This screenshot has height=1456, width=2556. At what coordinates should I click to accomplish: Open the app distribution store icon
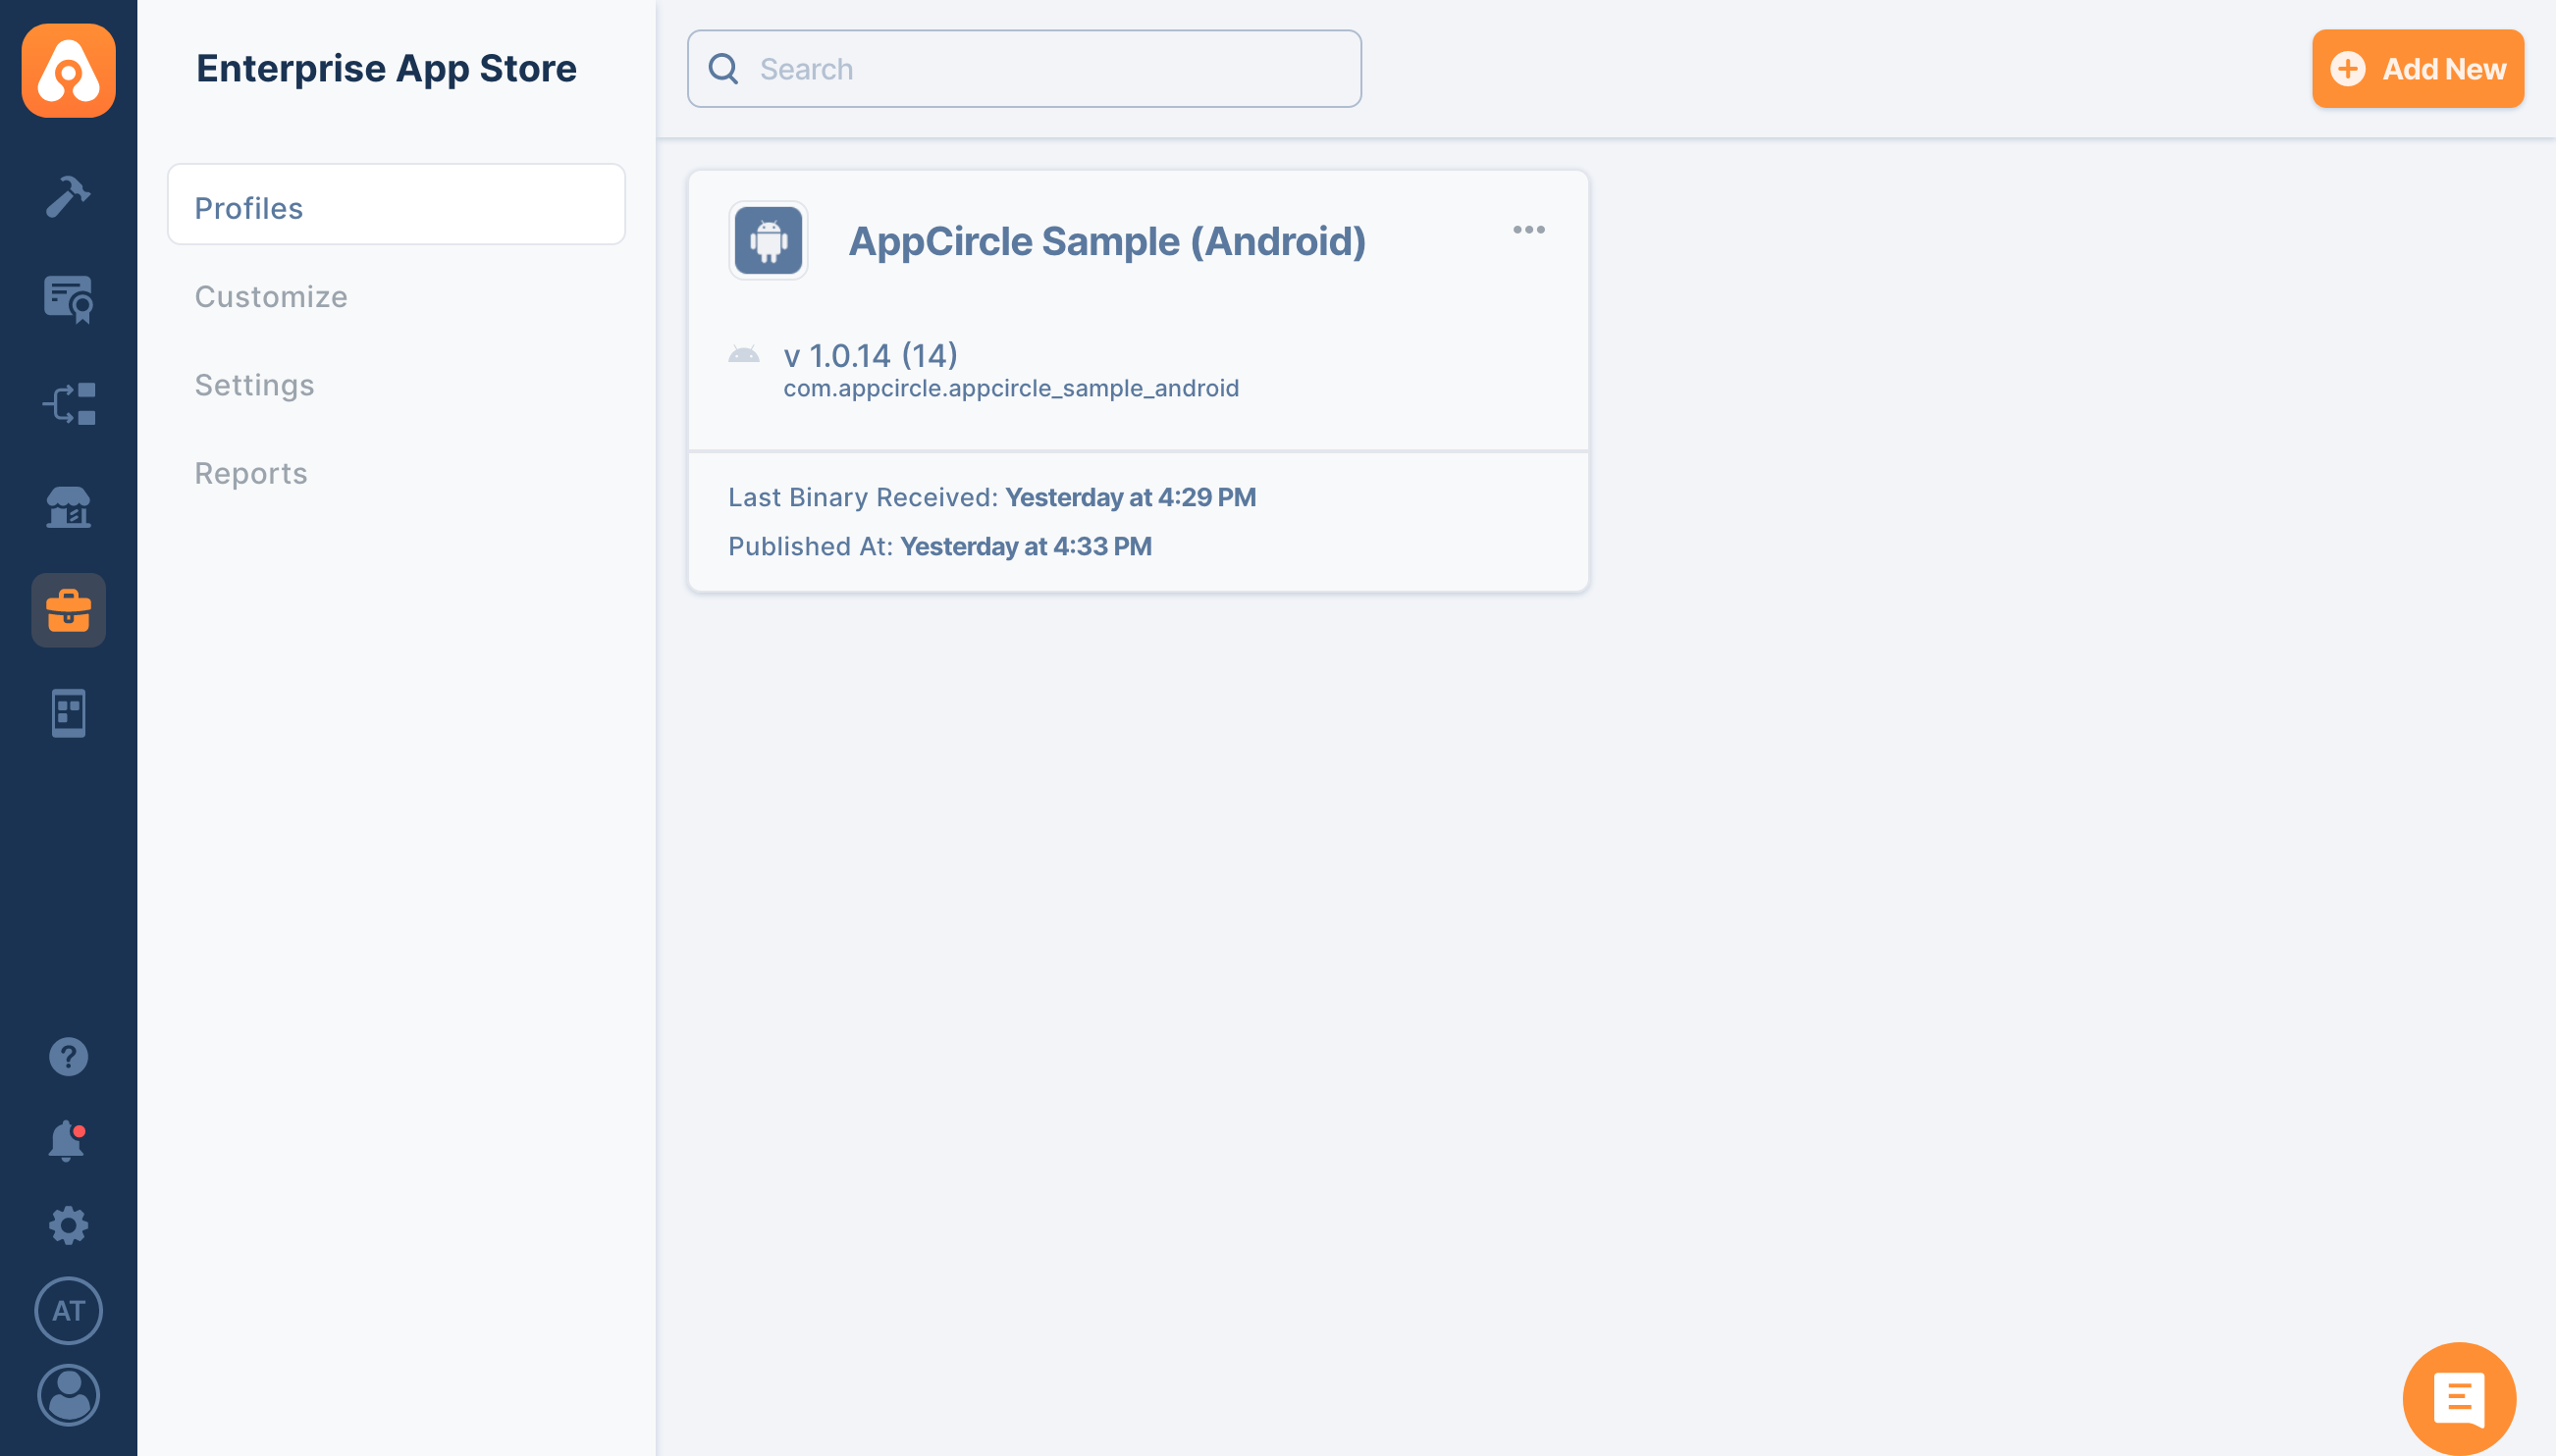(69, 507)
